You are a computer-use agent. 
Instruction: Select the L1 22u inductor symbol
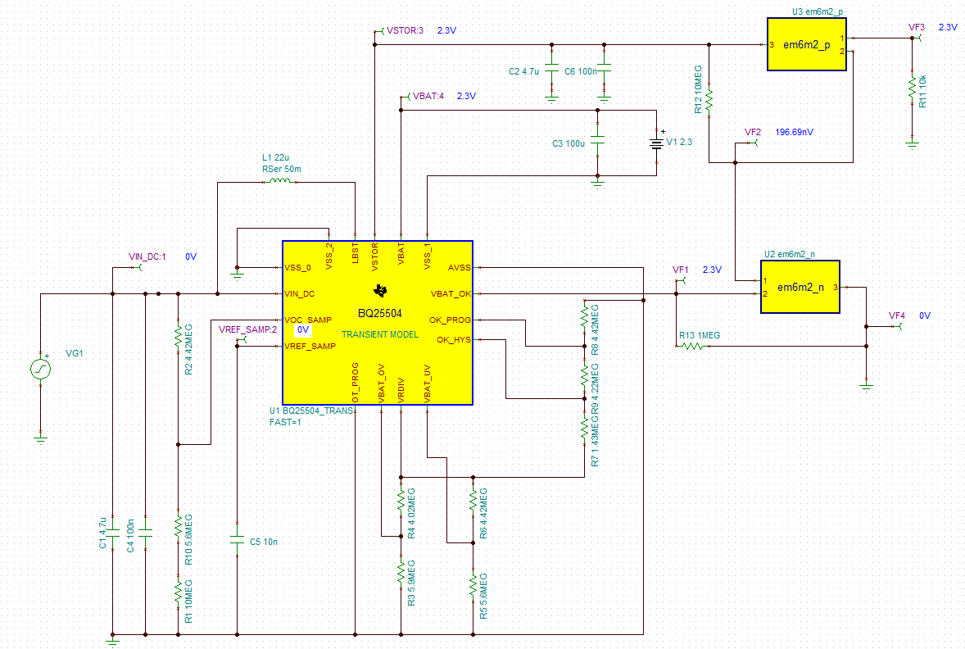(281, 181)
